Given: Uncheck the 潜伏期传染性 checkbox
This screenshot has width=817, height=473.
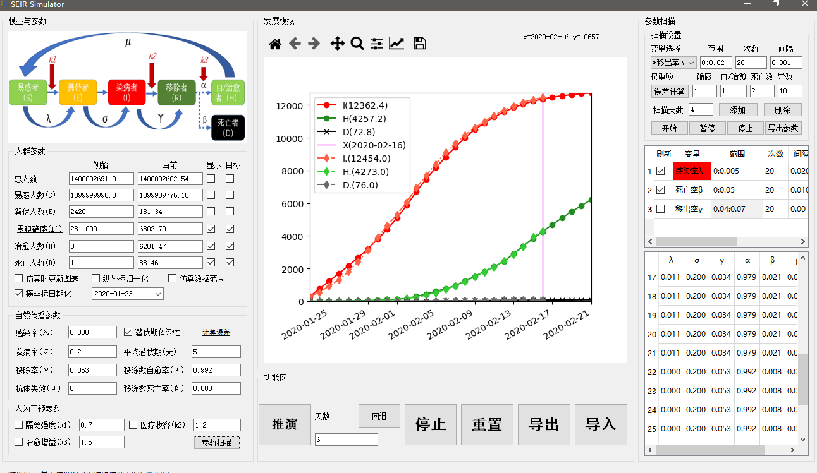Looking at the screenshot, I should pos(128,332).
